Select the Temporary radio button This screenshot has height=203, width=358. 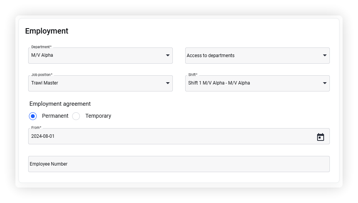[x=76, y=116]
